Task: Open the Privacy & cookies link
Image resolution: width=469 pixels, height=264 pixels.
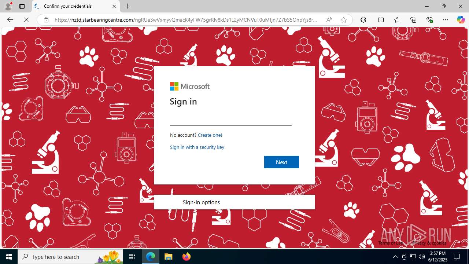Action: [429, 243]
